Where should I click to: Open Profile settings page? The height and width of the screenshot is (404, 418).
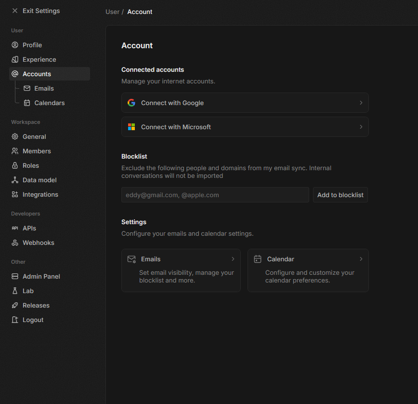coord(50,45)
